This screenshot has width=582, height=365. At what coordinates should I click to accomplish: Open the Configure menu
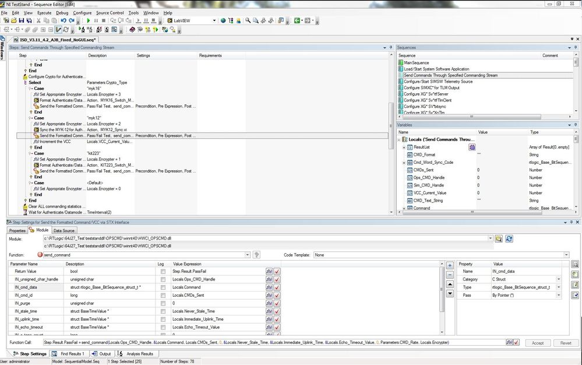(x=82, y=13)
